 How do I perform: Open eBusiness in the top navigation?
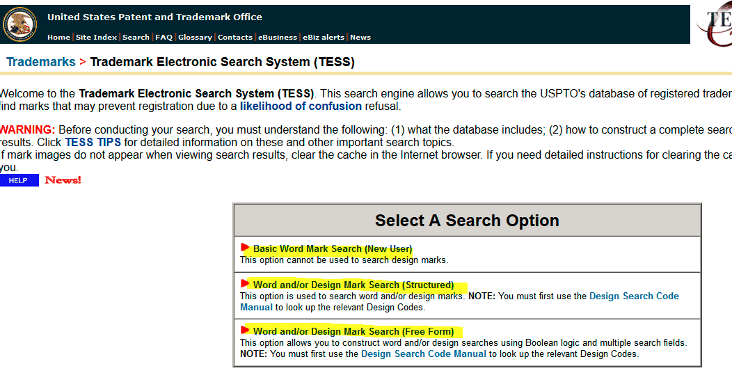pos(278,38)
